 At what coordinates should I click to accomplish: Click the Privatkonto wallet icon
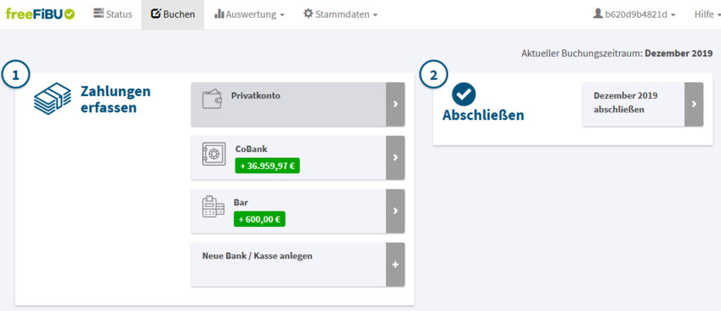coord(212,99)
